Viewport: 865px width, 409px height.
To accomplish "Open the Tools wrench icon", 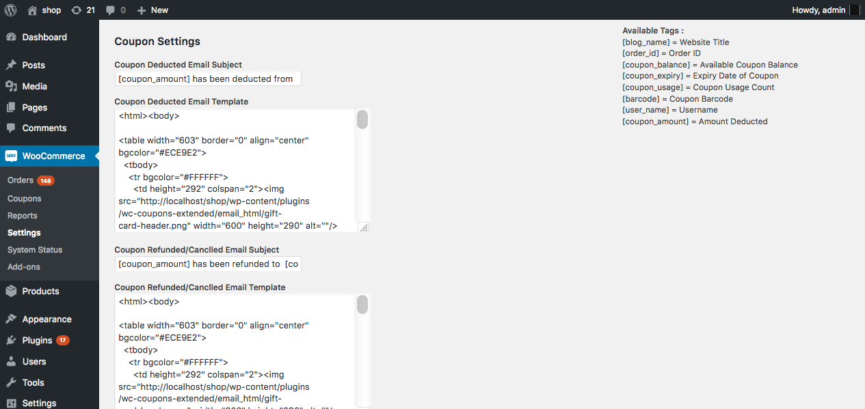I will tap(11, 382).
